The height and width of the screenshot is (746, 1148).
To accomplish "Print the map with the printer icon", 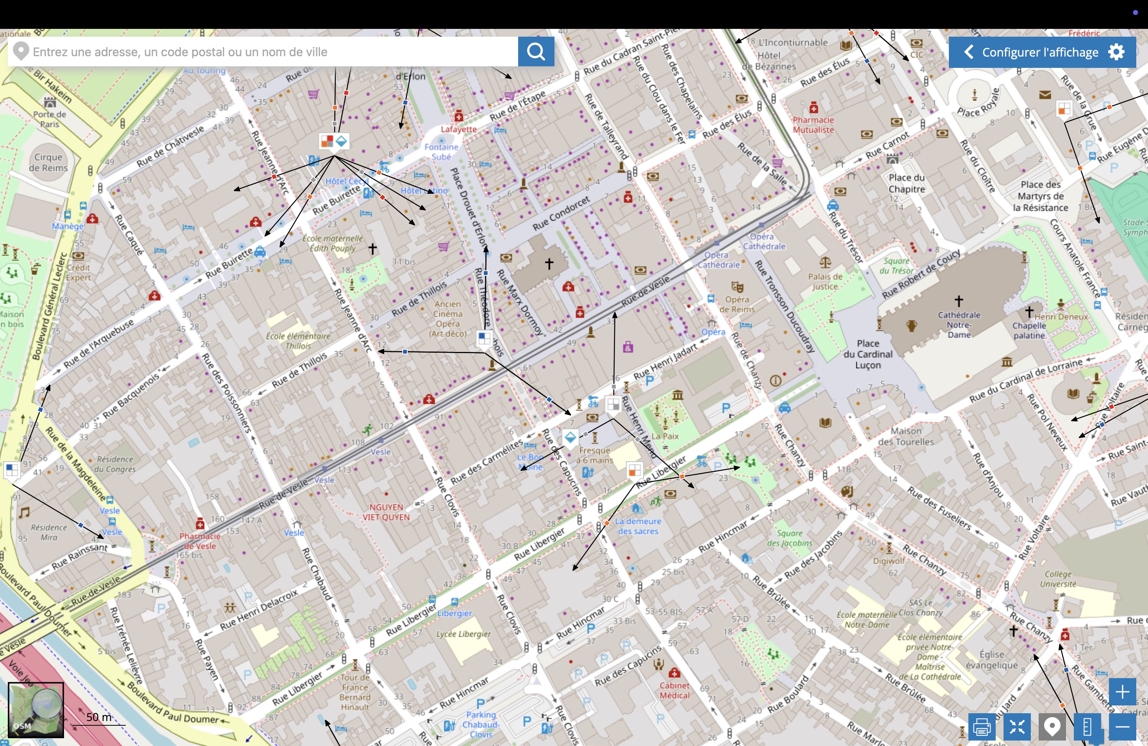I will click(982, 726).
